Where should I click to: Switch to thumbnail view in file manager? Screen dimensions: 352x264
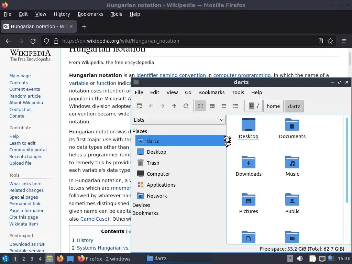(212, 106)
